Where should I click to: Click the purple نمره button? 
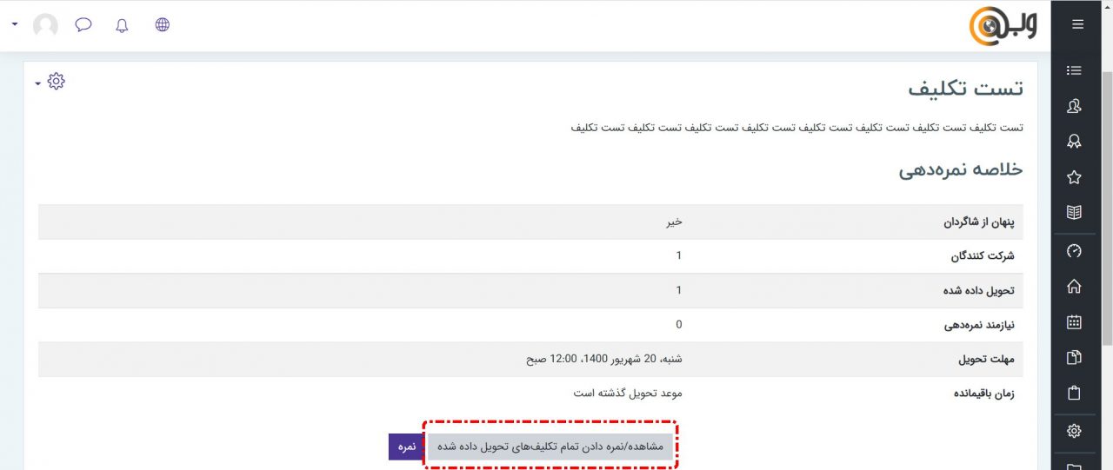[406, 447]
